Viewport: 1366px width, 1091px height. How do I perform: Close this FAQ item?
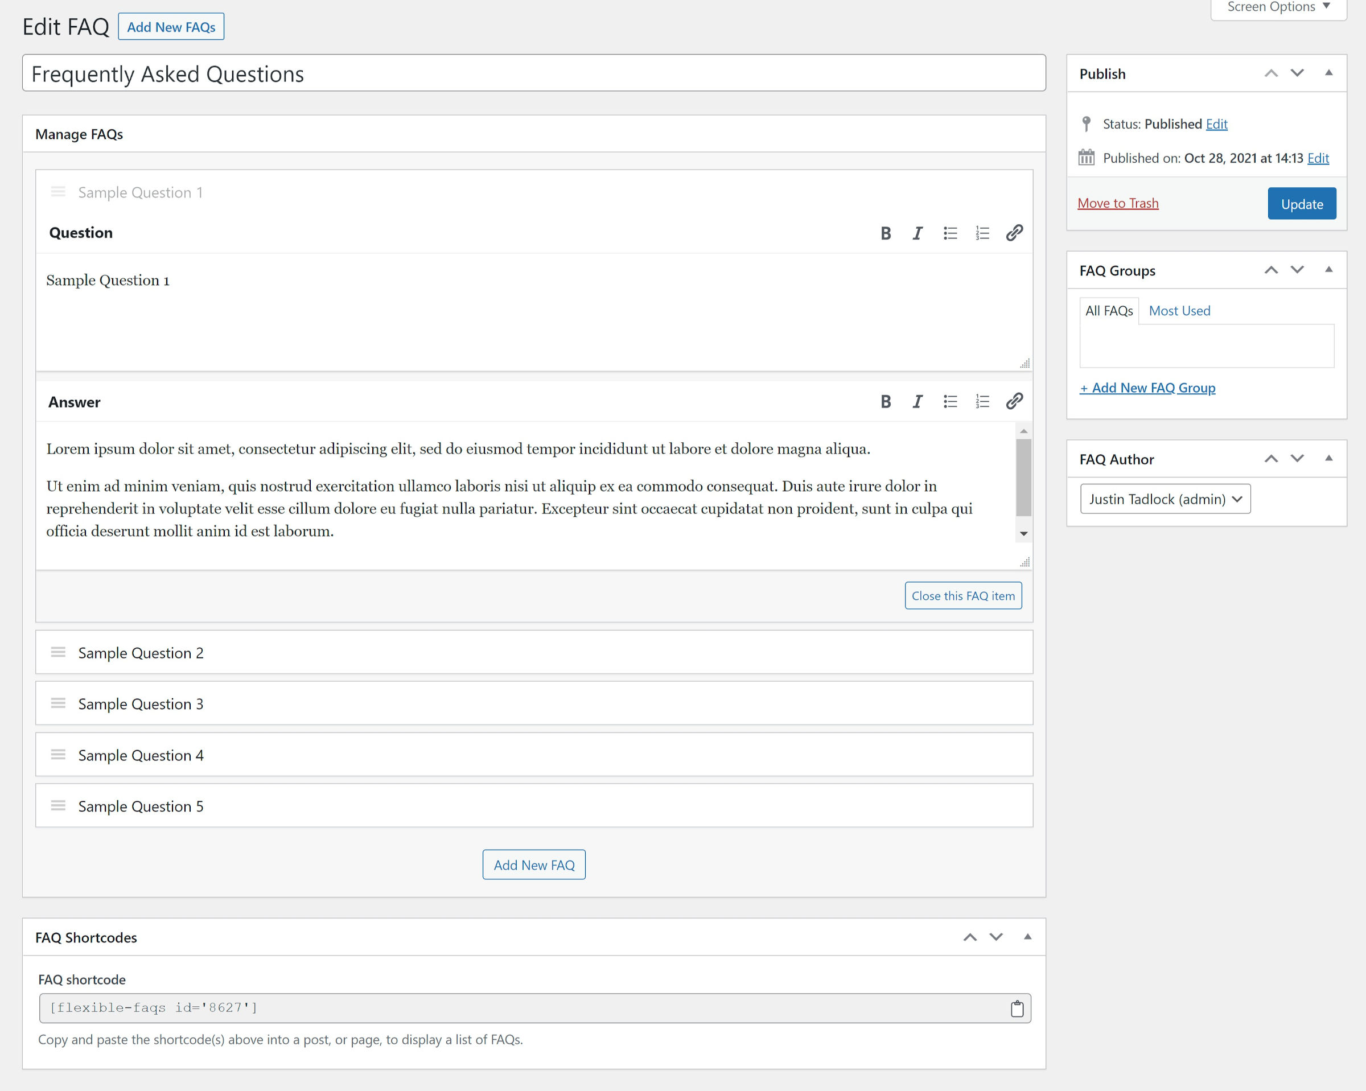[963, 595]
